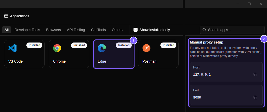Click the Chrome logo icon

coord(57,48)
